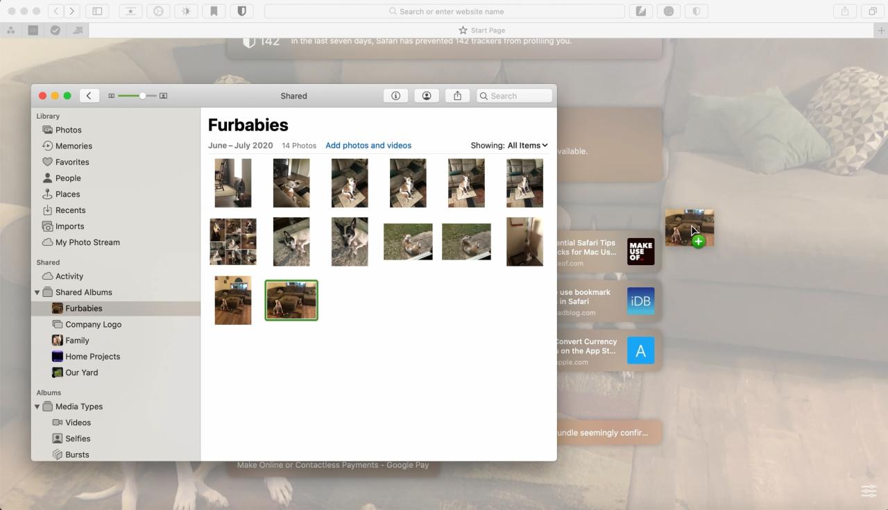The image size is (888, 510).
Task: Click the thumbnail zoom slider
Action: click(137, 96)
